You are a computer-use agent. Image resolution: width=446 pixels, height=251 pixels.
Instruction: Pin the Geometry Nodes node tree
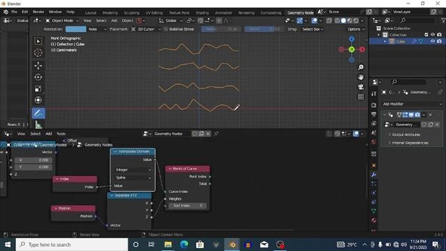pyautogui.click(x=216, y=133)
